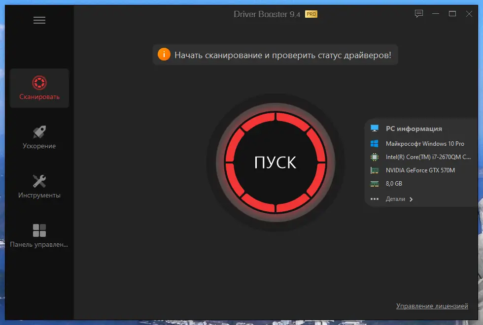The image size is (483, 325).
Task: Click the graphics card icon
Action: coord(375,170)
